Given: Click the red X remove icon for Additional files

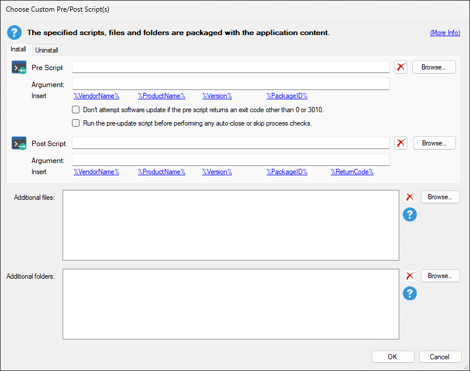Looking at the screenshot, I should click(x=410, y=197).
